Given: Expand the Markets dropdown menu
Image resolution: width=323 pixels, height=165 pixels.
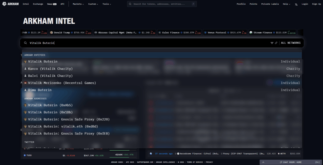Looking at the screenshot, I should pos(78,4).
